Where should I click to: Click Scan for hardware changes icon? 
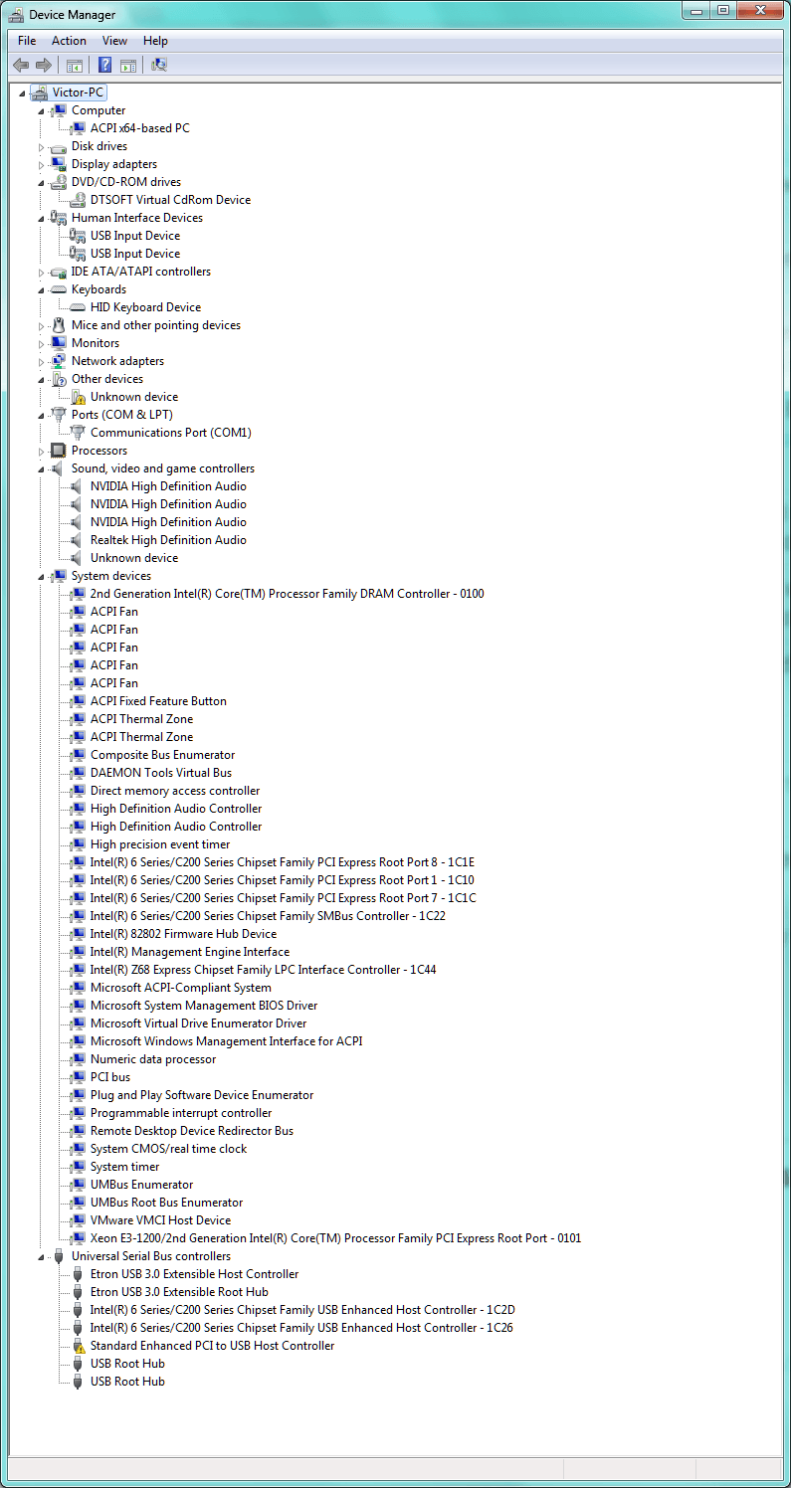[x=159, y=66]
